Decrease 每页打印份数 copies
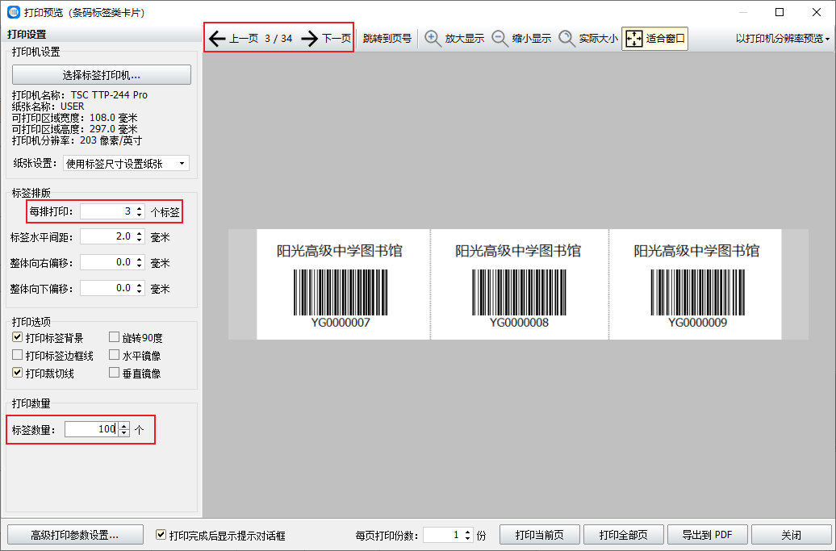The width and height of the screenshot is (836, 551). coord(467,538)
